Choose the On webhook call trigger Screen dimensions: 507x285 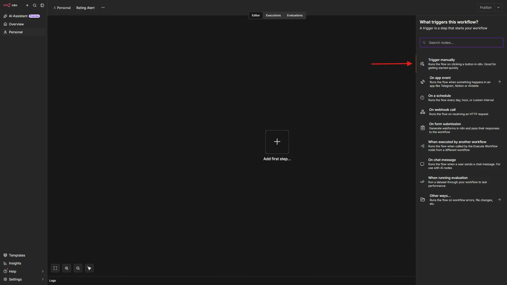(x=461, y=112)
